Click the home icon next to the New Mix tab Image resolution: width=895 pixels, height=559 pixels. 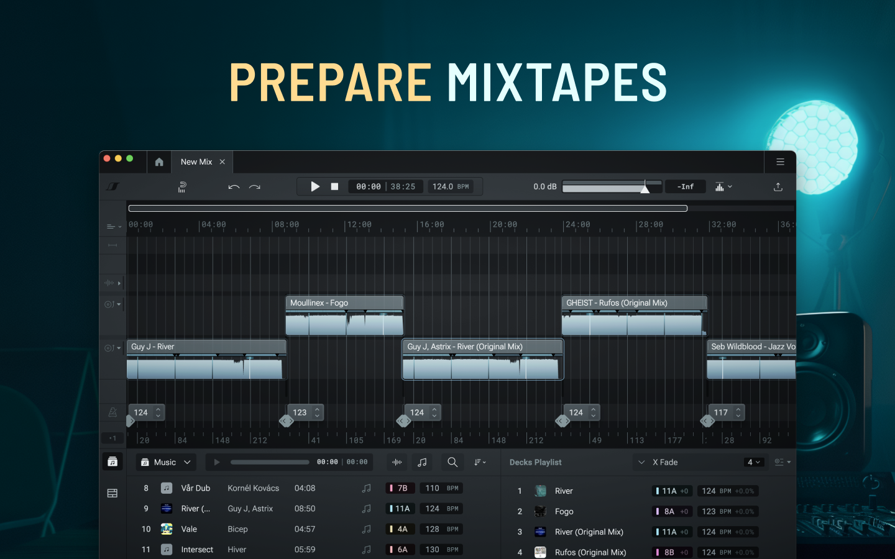159,161
